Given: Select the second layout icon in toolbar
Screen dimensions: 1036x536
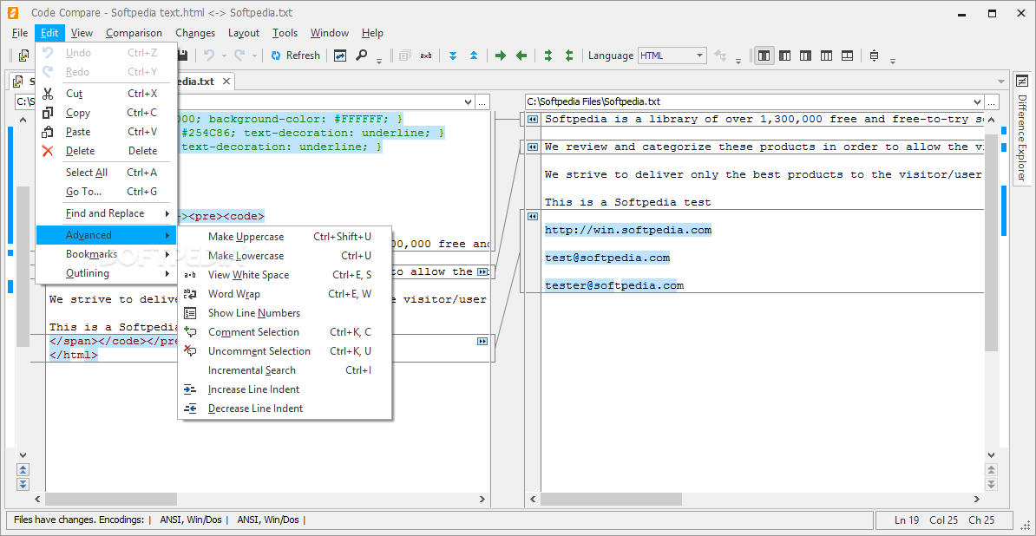Looking at the screenshot, I should [x=785, y=56].
